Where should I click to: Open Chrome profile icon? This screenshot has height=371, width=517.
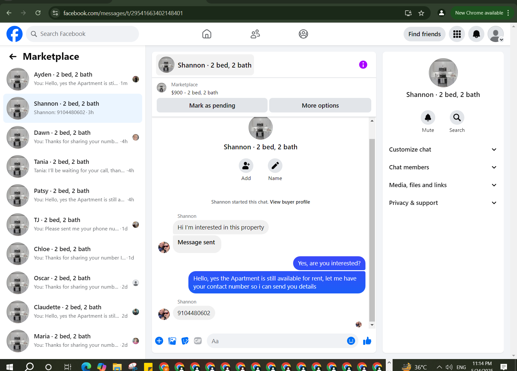(441, 13)
